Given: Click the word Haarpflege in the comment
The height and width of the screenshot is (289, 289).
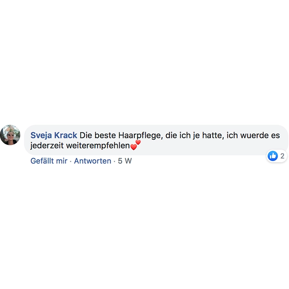Looking at the screenshot, I should tap(140, 135).
